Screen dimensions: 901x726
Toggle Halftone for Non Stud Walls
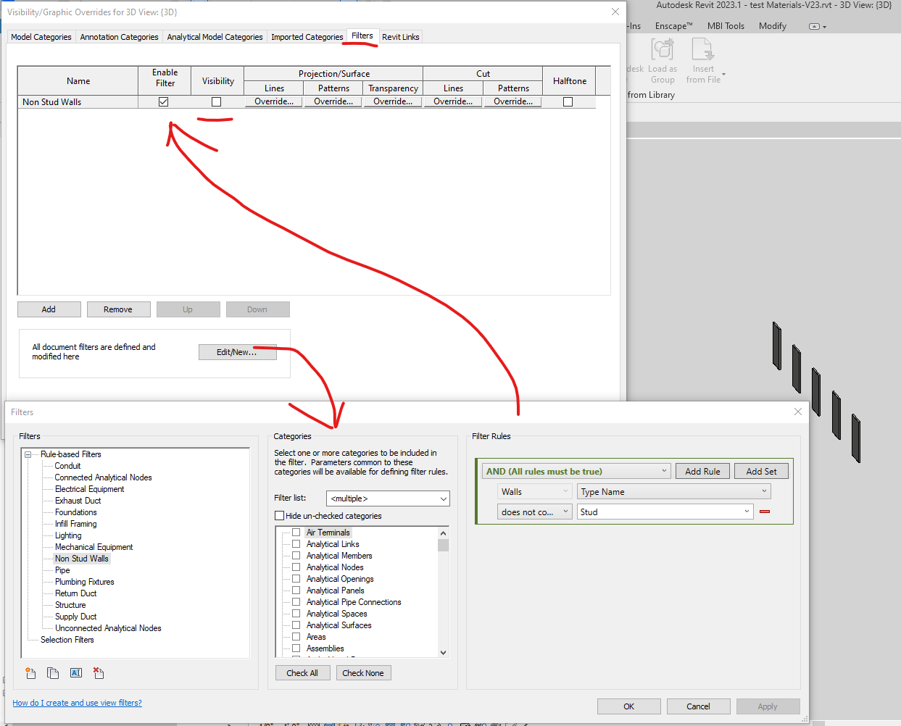[x=568, y=101]
